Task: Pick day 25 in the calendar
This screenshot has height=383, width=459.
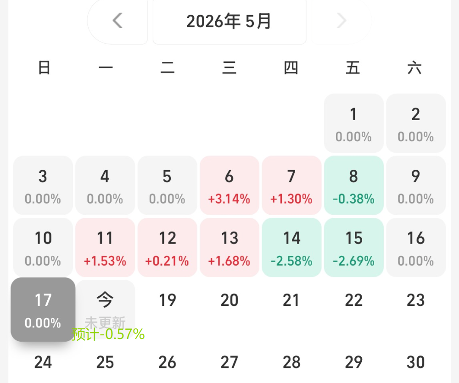Action: [105, 362]
